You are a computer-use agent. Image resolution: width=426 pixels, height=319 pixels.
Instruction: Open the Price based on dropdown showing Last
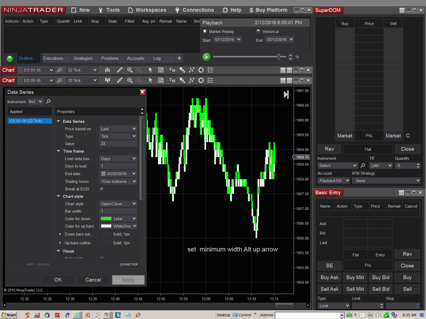(x=118, y=129)
